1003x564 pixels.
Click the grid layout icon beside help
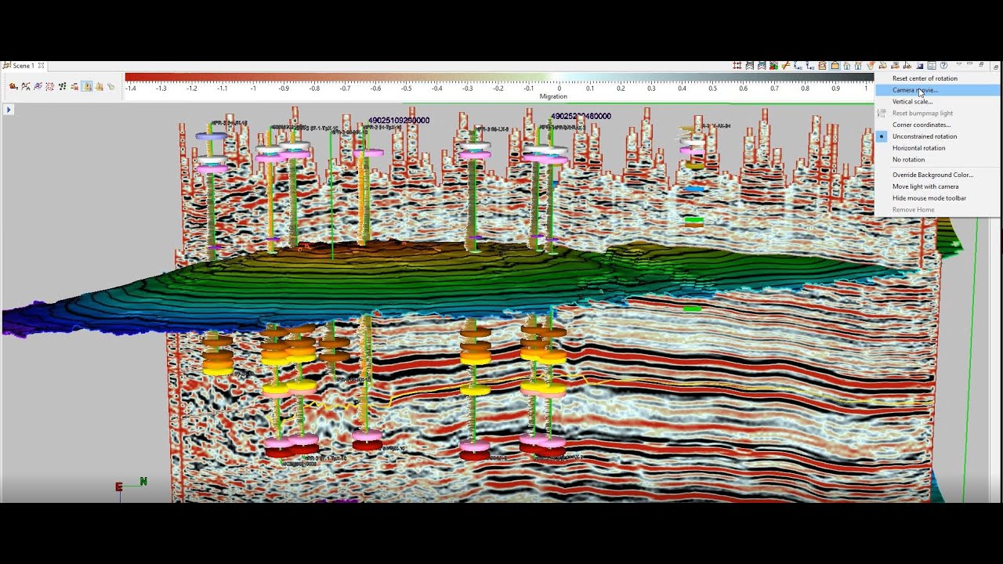[x=932, y=66]
